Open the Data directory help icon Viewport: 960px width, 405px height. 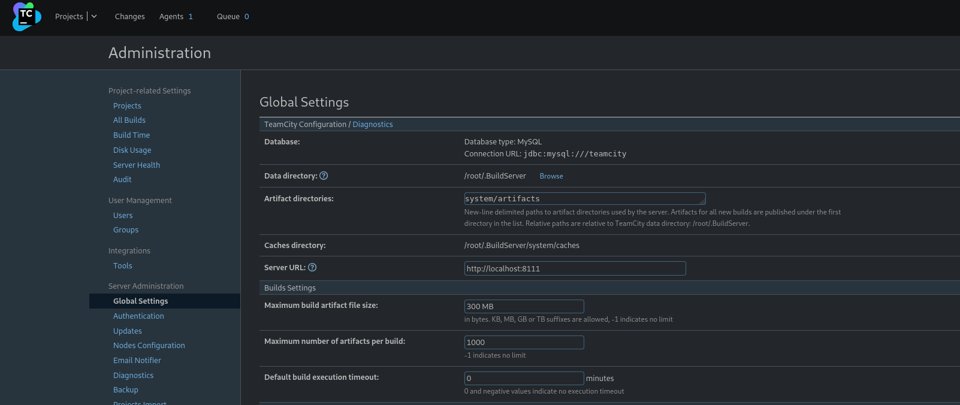pyautogui.click(x=324, y=176)
